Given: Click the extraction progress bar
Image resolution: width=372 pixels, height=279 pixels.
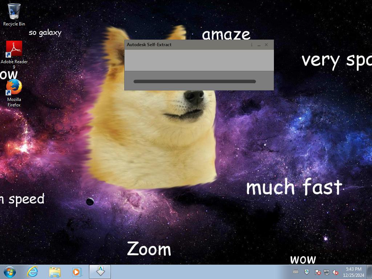Looking at the screenshot, I should click(x=195, y=82).
